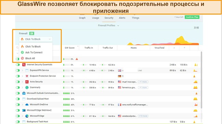The height and width of the screenshot is (124, 222).
Task: Select Block All mode
Action: coord(30,58)
